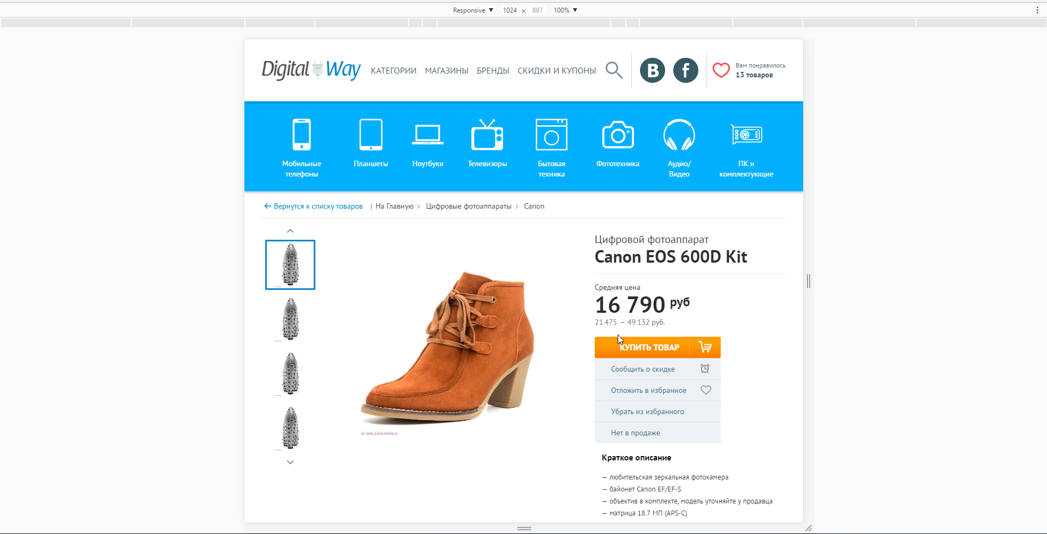
Task: Click Сообщить о скидке
Action: coord(657,369)
